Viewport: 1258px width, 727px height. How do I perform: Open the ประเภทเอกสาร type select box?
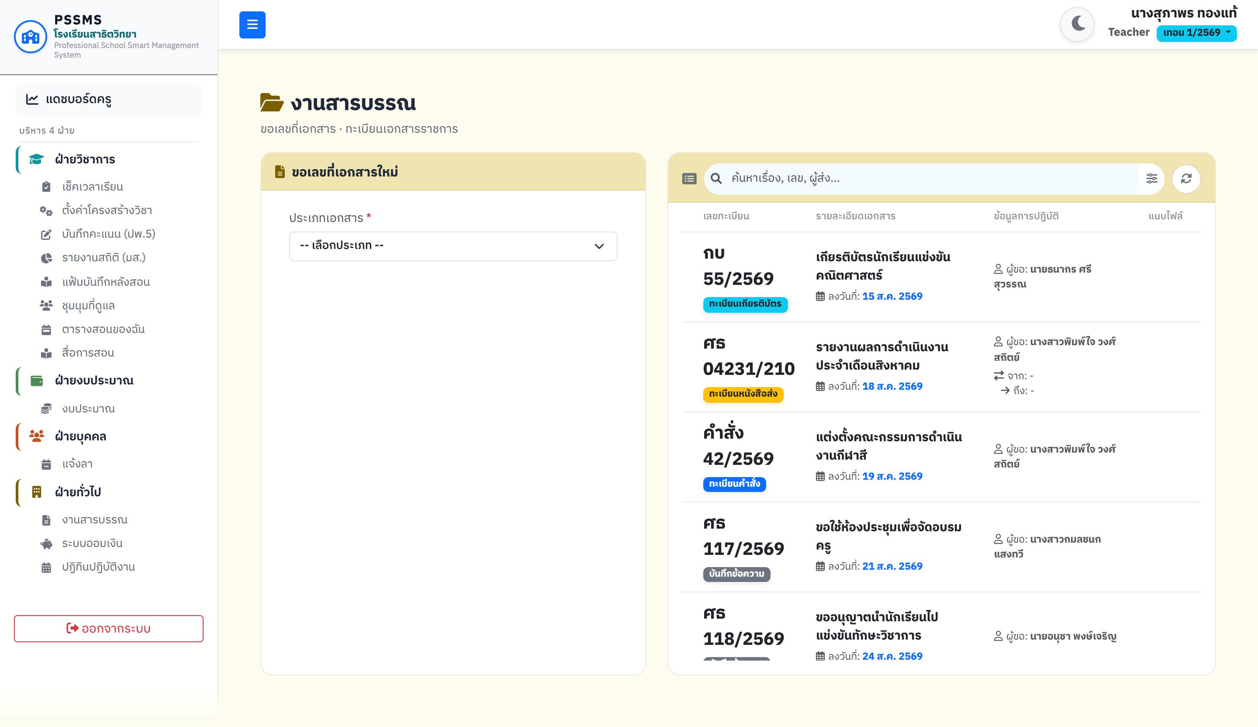point(453,246)
